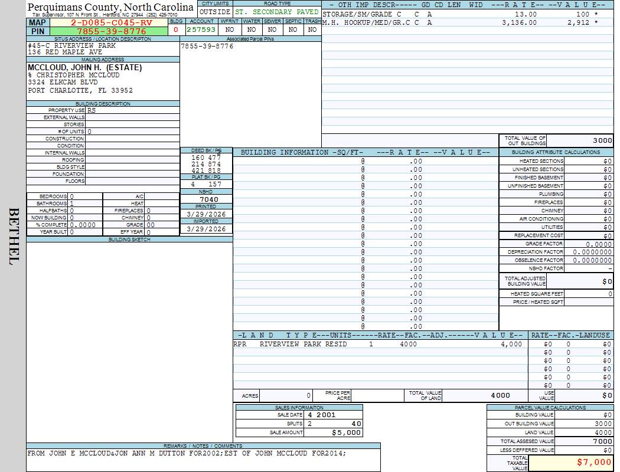Select the green PIN field 7855-39-8776
This screenshot has height=472, width=620.
click(112, 31)
